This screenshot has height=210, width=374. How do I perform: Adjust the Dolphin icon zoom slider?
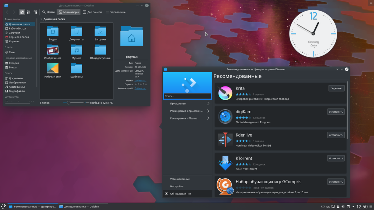pyautogui.click(x=73, y=103)
